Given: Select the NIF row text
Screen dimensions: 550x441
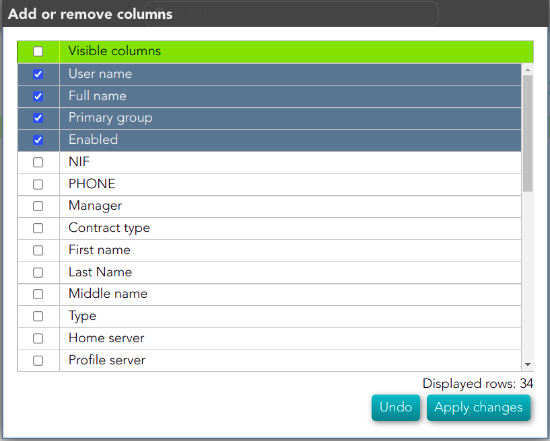Looking at the screenshot, I should (79, 162).
